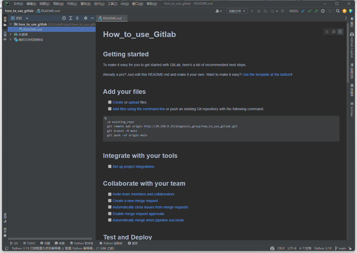Open the Code With Me user dropdown
Viewport: 357px width, 253px height.
[x=219, y=11]
